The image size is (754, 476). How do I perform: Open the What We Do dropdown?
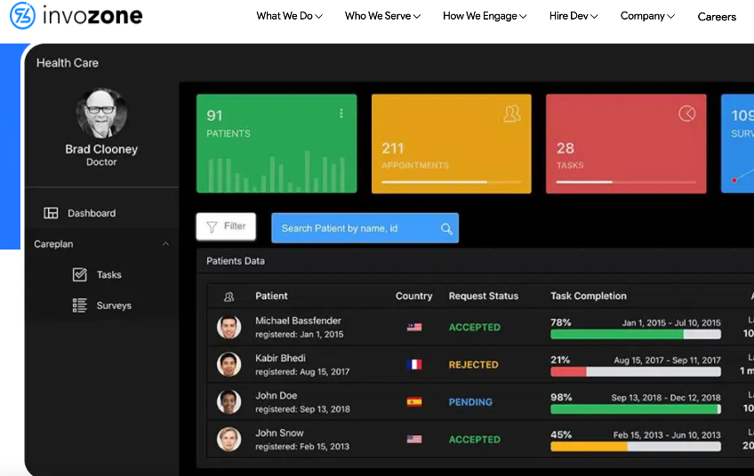coord(289,16)
